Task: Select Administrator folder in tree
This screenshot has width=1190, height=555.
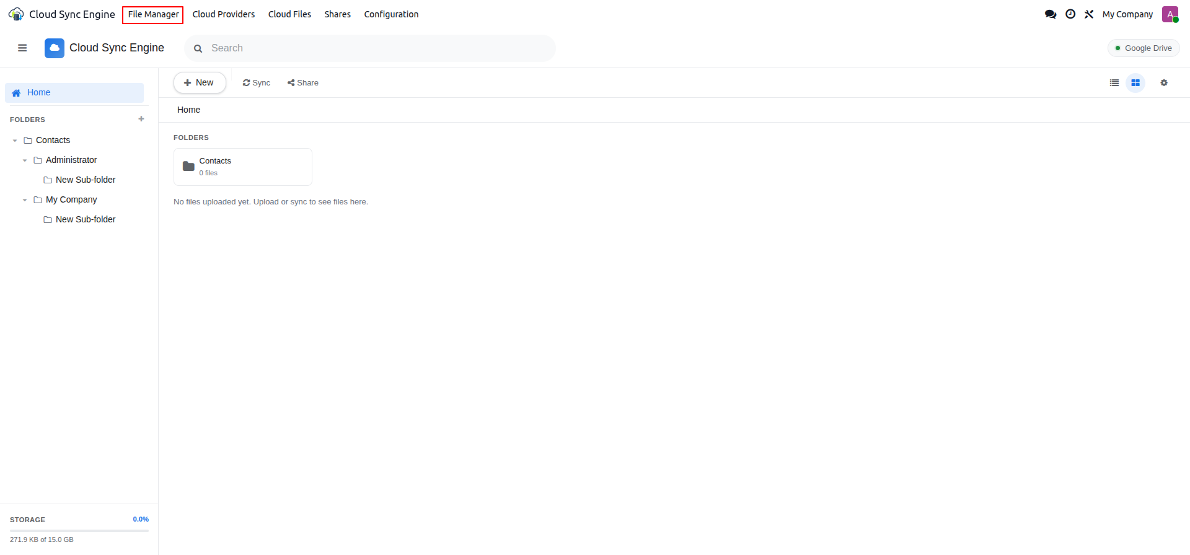Action: click(x=71, y=160)
